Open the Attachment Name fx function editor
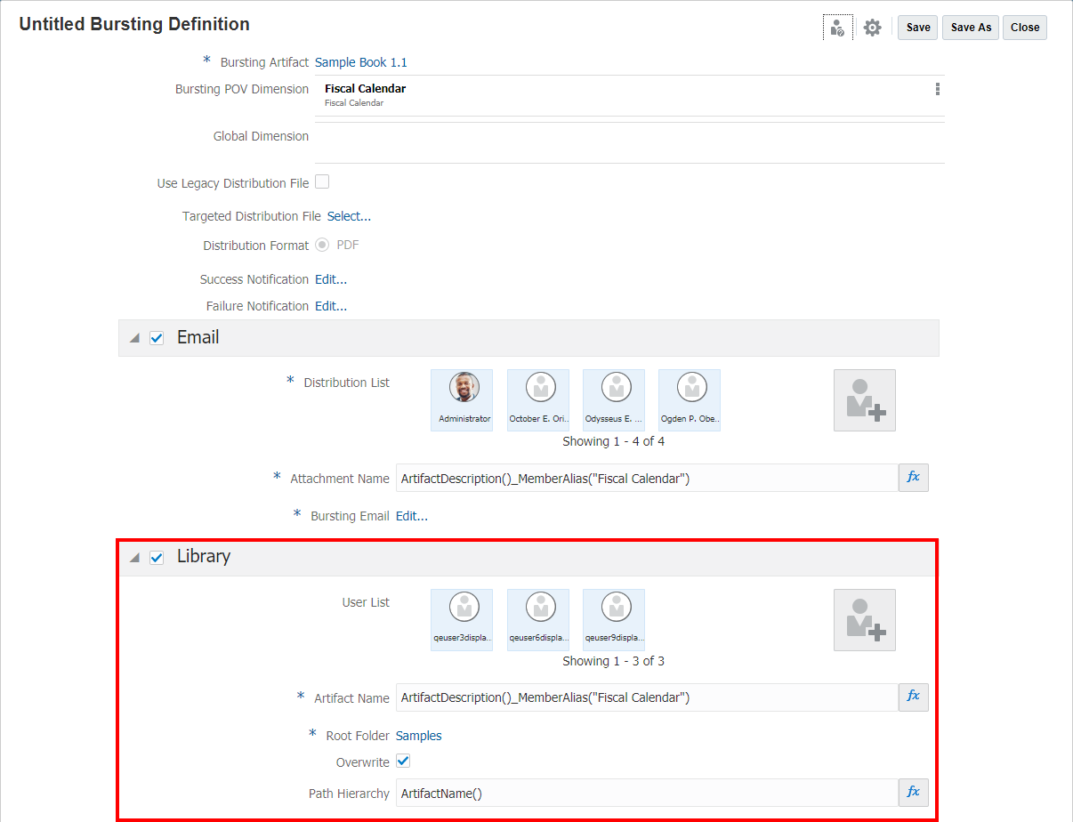Screen dimensions: 1073x822 coord(913,478)
